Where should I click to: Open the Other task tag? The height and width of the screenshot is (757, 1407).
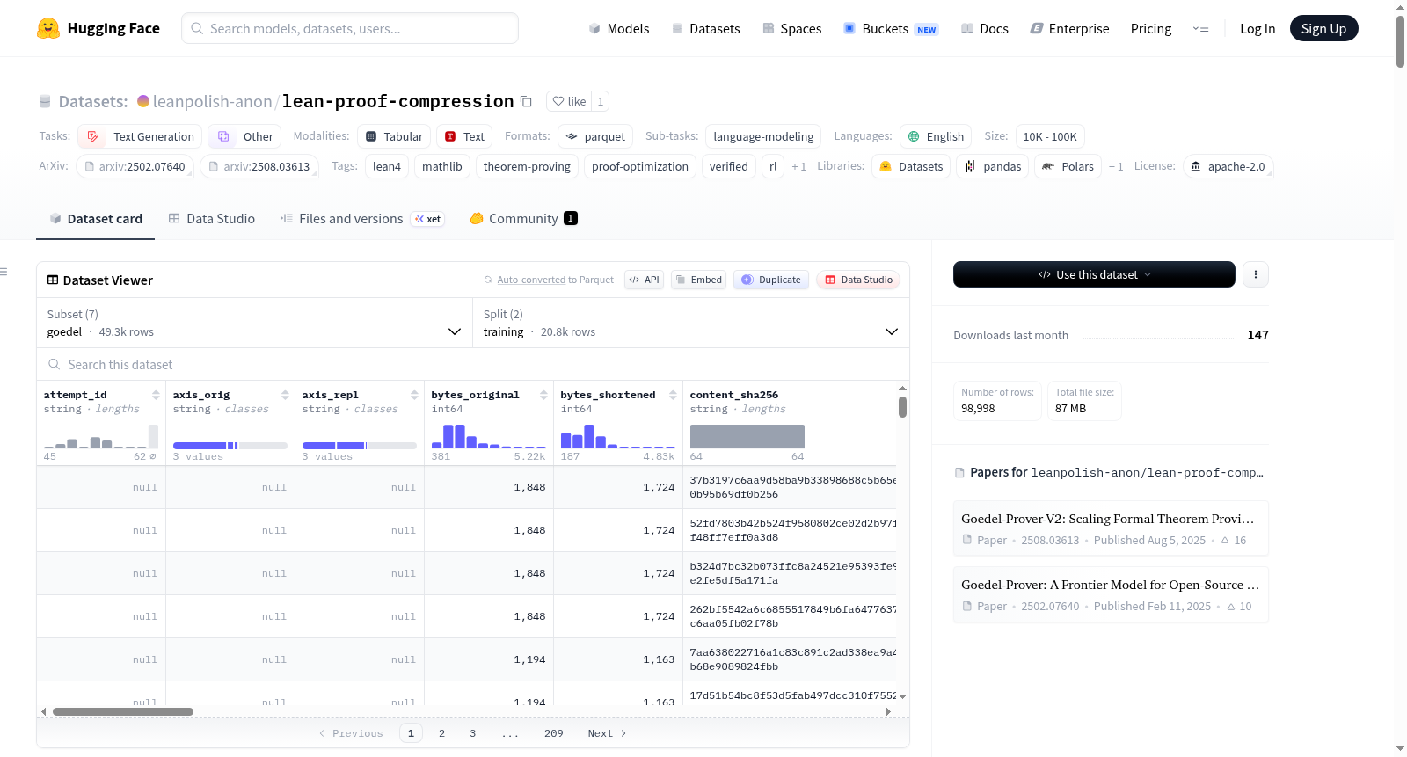pos(245,136)
